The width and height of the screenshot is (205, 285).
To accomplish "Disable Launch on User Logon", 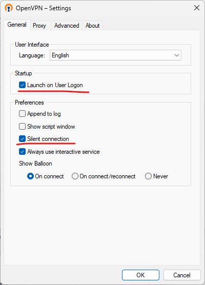I will (22, 85).
